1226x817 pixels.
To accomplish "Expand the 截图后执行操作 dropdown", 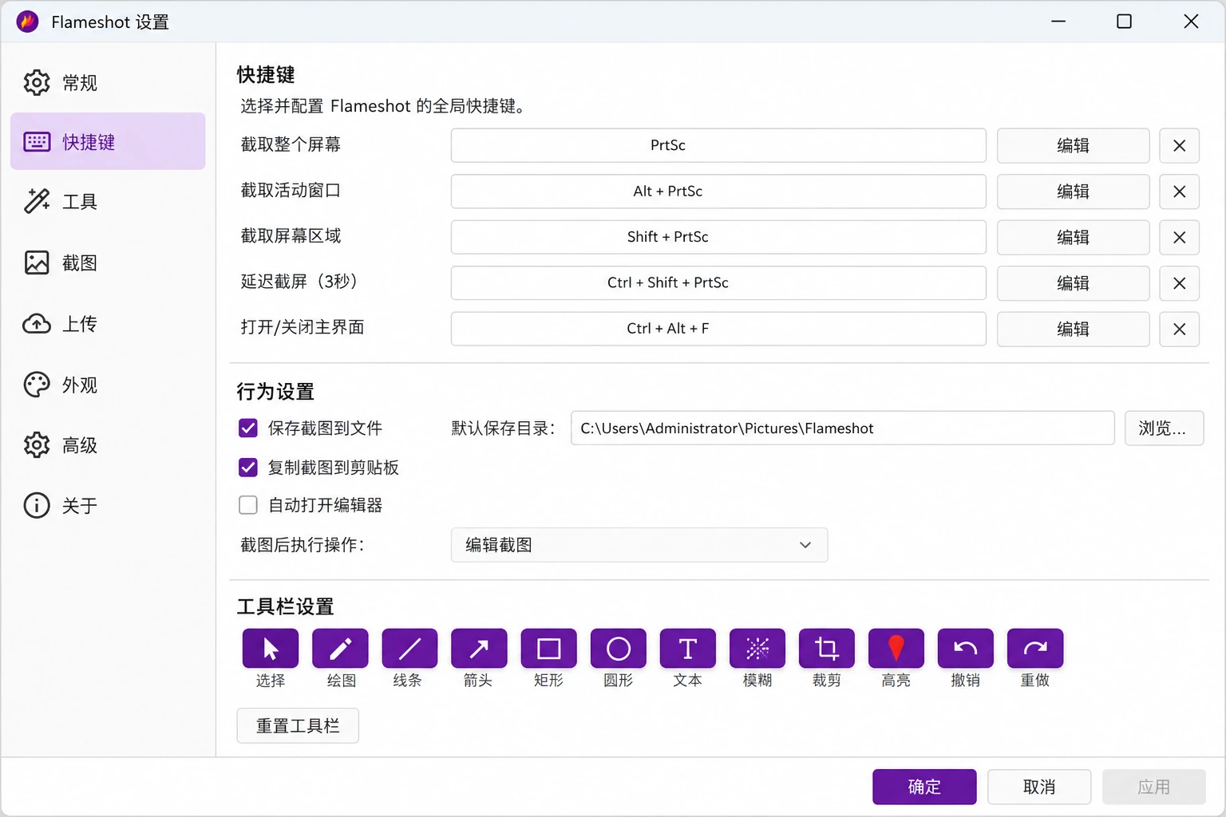I will pyautogui.click(x=639, y=545).
